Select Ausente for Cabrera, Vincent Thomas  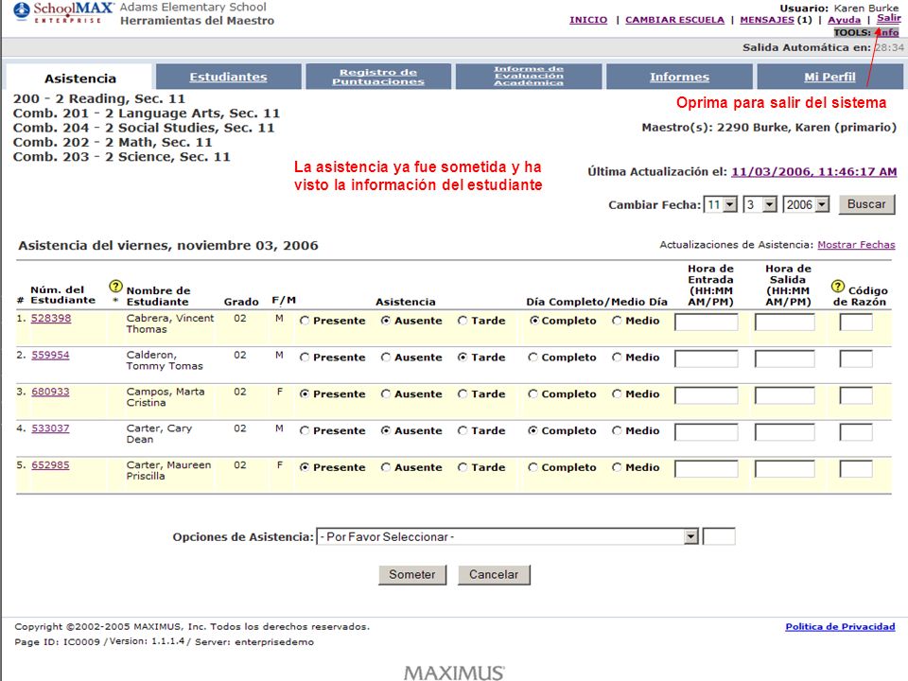click(x=386, y=321)
